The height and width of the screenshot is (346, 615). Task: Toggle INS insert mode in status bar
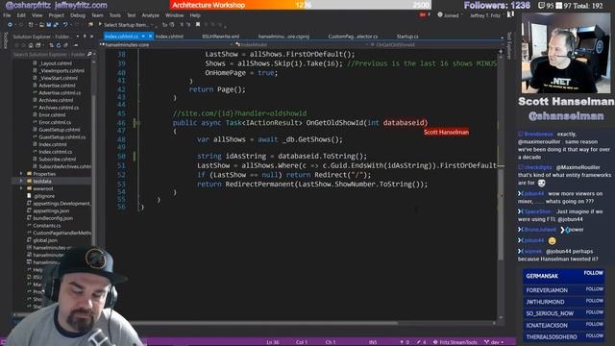[x=373, y=342]
